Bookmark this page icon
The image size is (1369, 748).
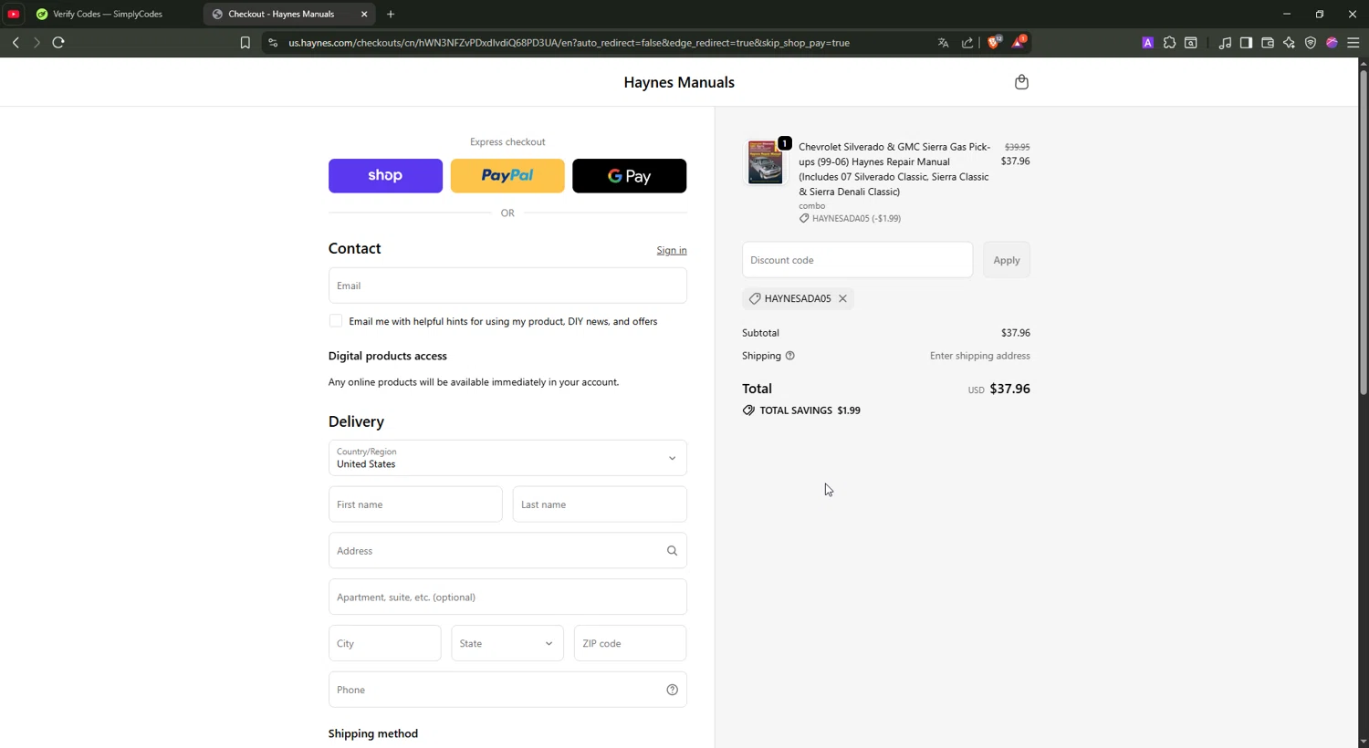pos(245,43)
